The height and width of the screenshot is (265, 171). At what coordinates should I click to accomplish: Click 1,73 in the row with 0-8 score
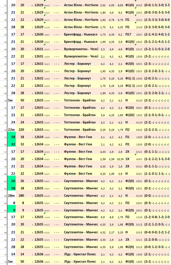[120, 217]
